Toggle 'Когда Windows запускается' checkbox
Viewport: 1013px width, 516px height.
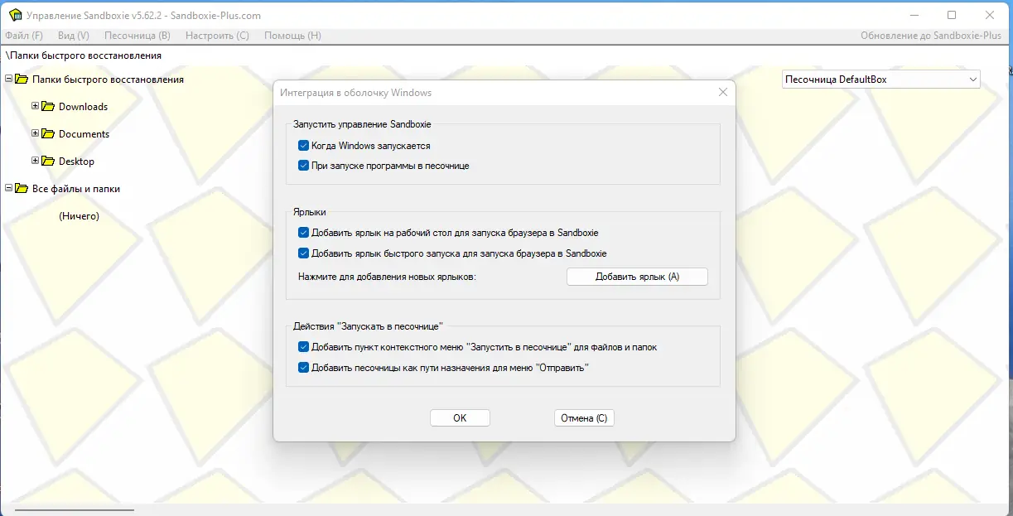tap(303, 146)
